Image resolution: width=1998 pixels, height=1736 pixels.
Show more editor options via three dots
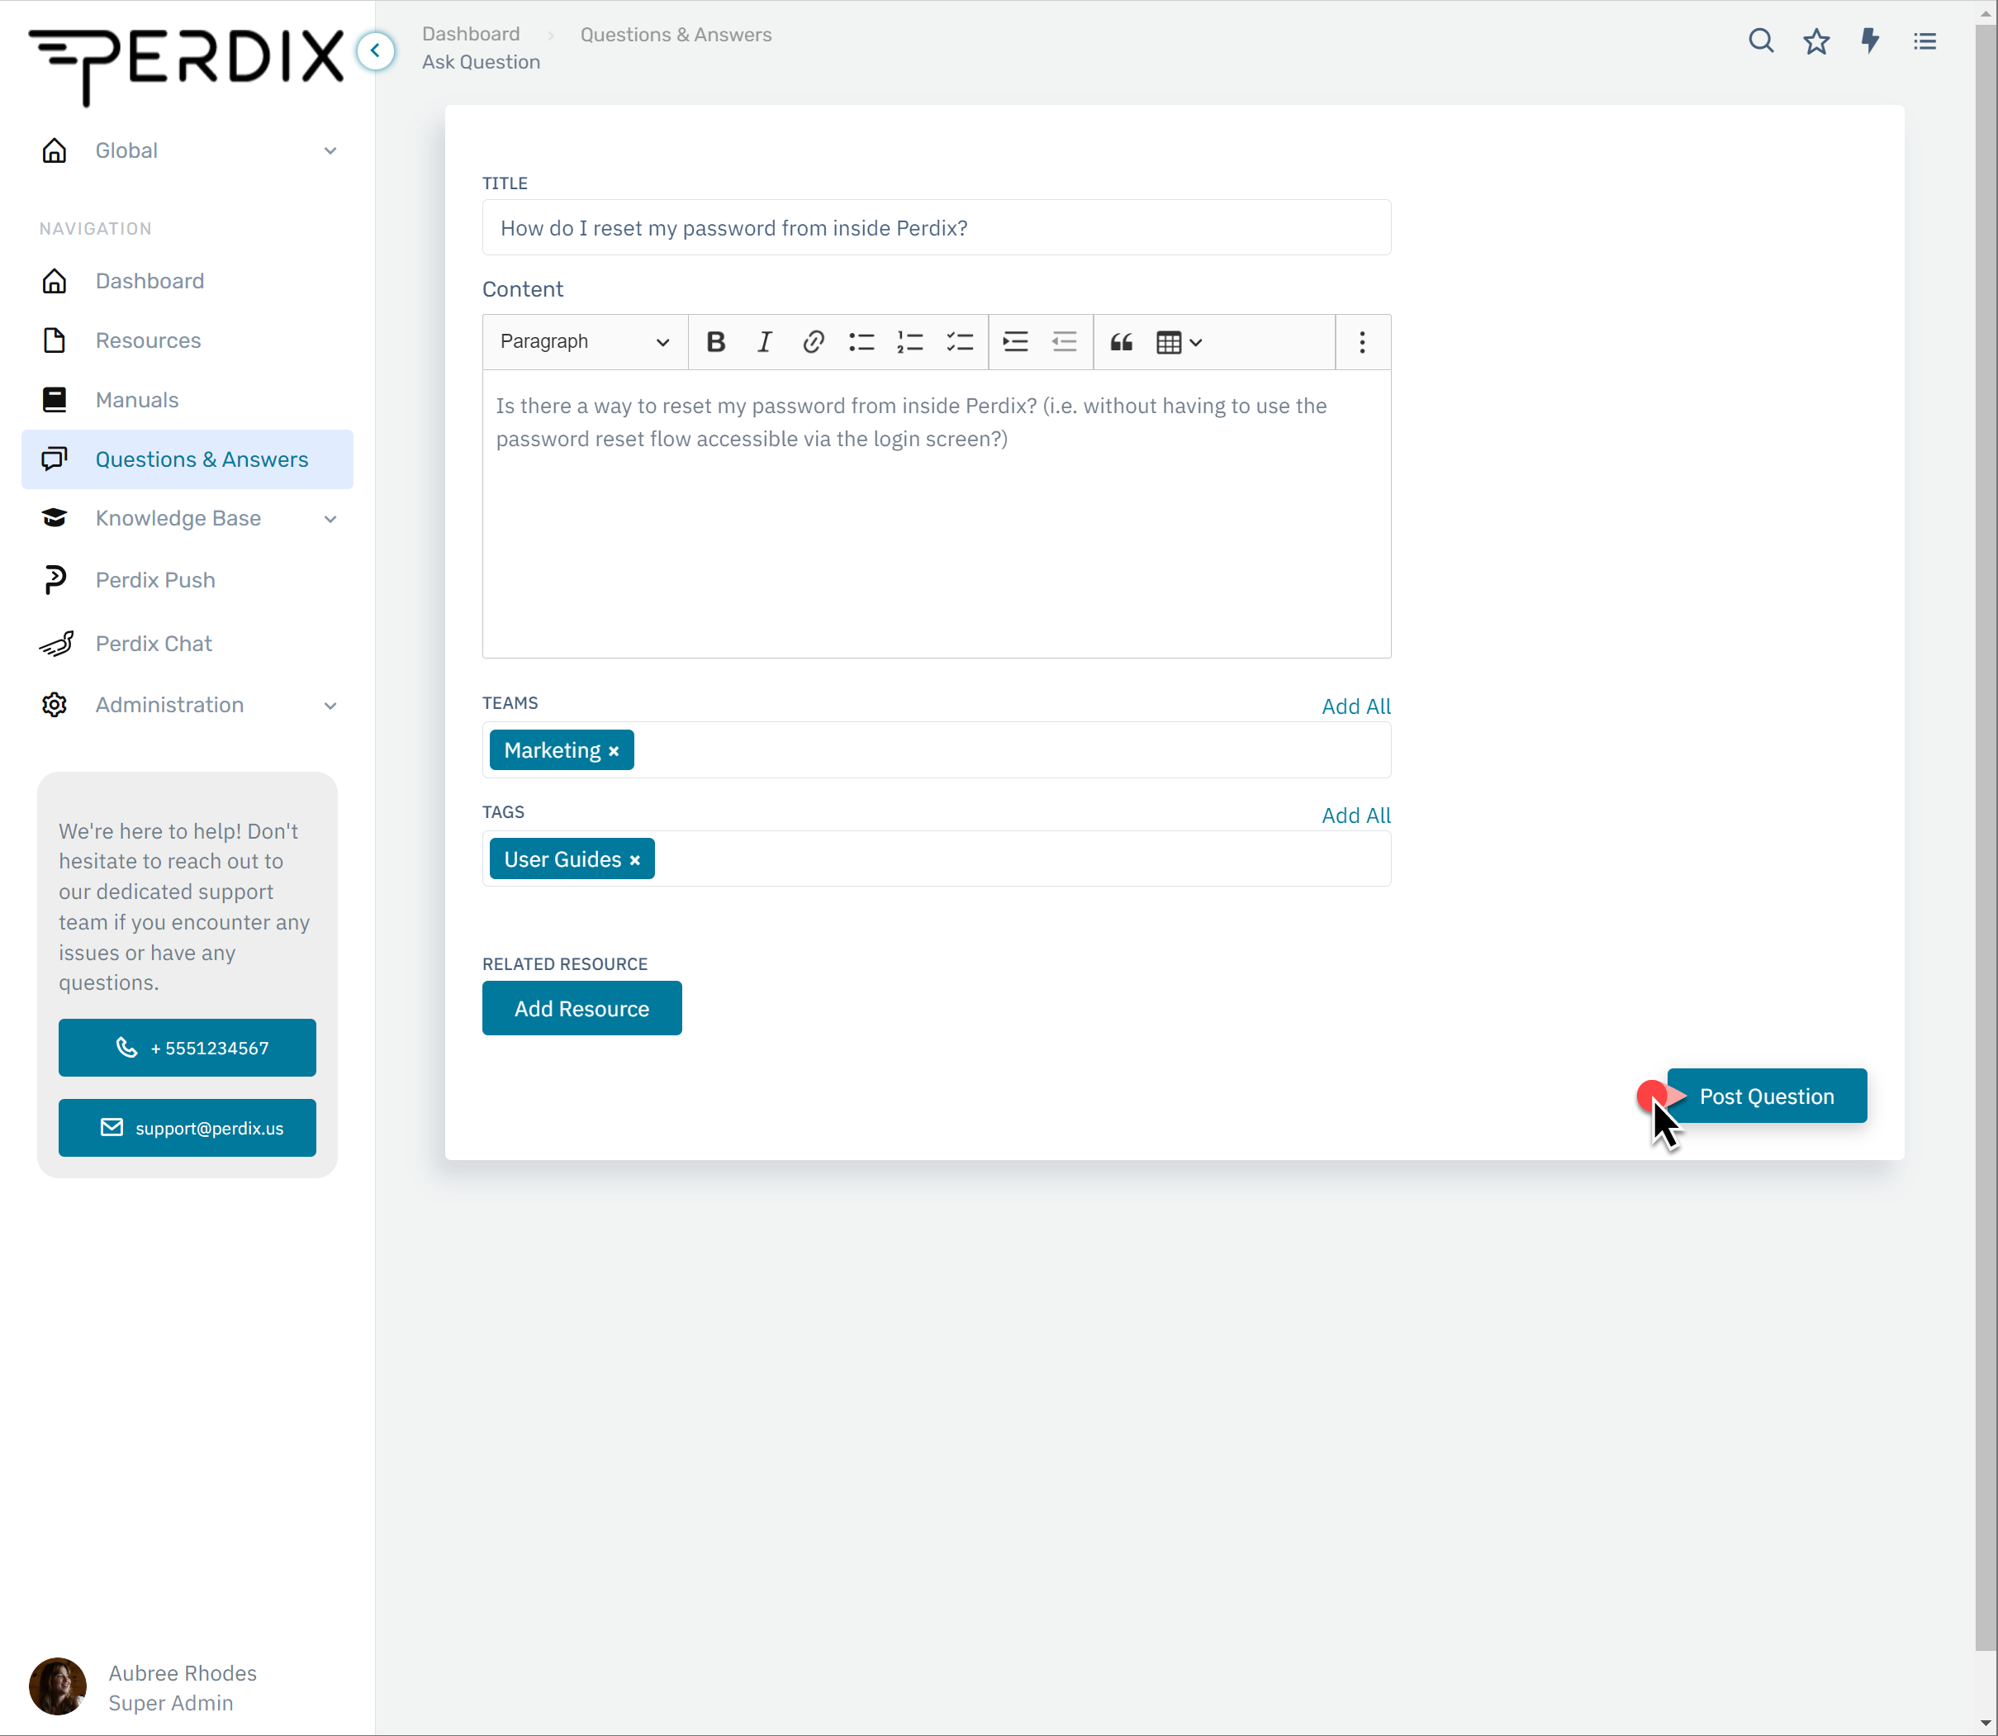coord(1362,342)
